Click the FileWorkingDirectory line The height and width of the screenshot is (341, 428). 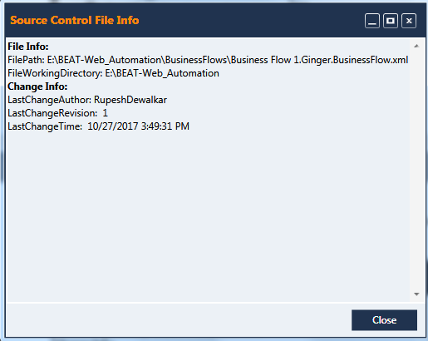[x=113, y=73]
